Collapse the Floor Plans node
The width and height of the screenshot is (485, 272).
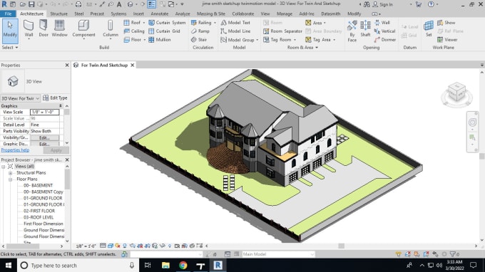tap(10, 179)
